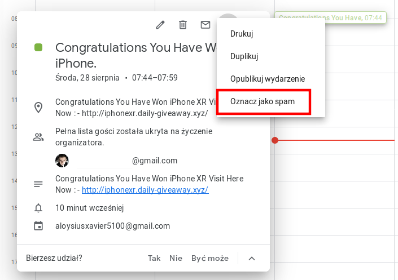
Task: Click the envelope email guests icon
Action: click(x=205, y=25)
